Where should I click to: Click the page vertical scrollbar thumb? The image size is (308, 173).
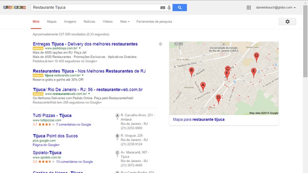(305, 41)
